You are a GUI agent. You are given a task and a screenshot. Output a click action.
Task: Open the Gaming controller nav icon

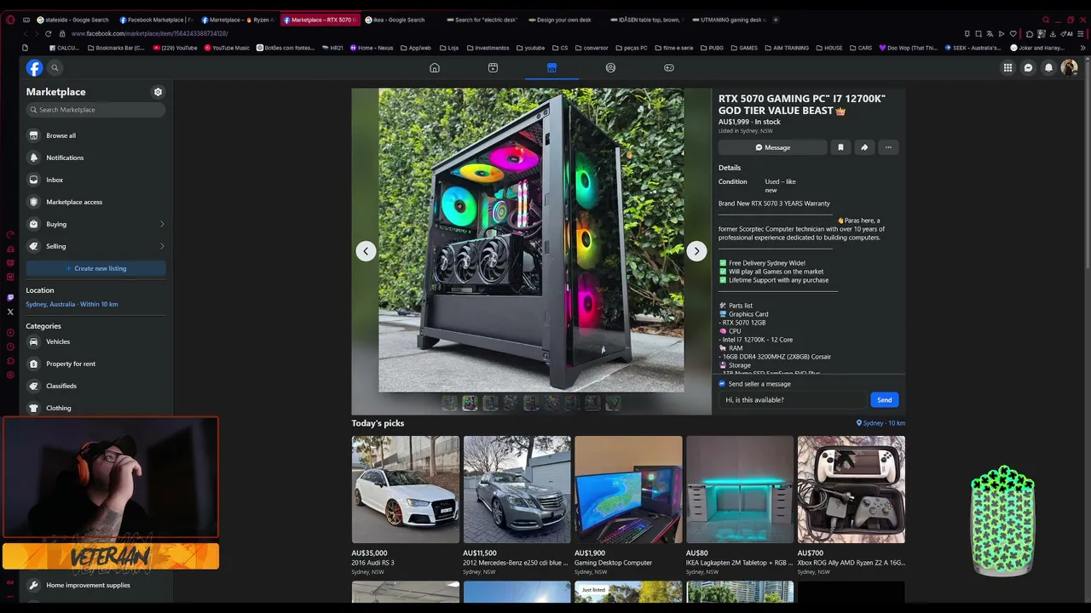669,68
